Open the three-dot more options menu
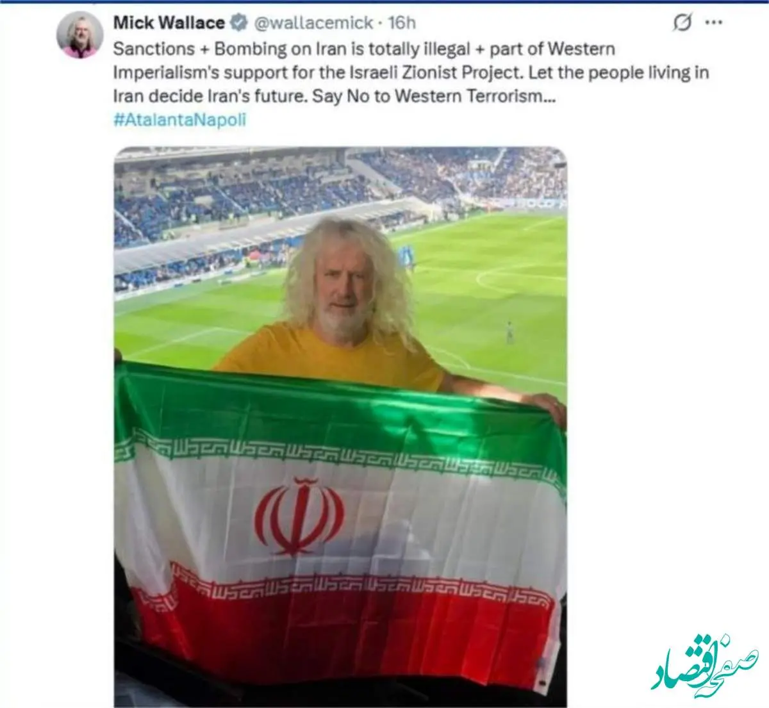Viewport: 769px width, 708px height. pyautogui.click(x=713, y=23)
